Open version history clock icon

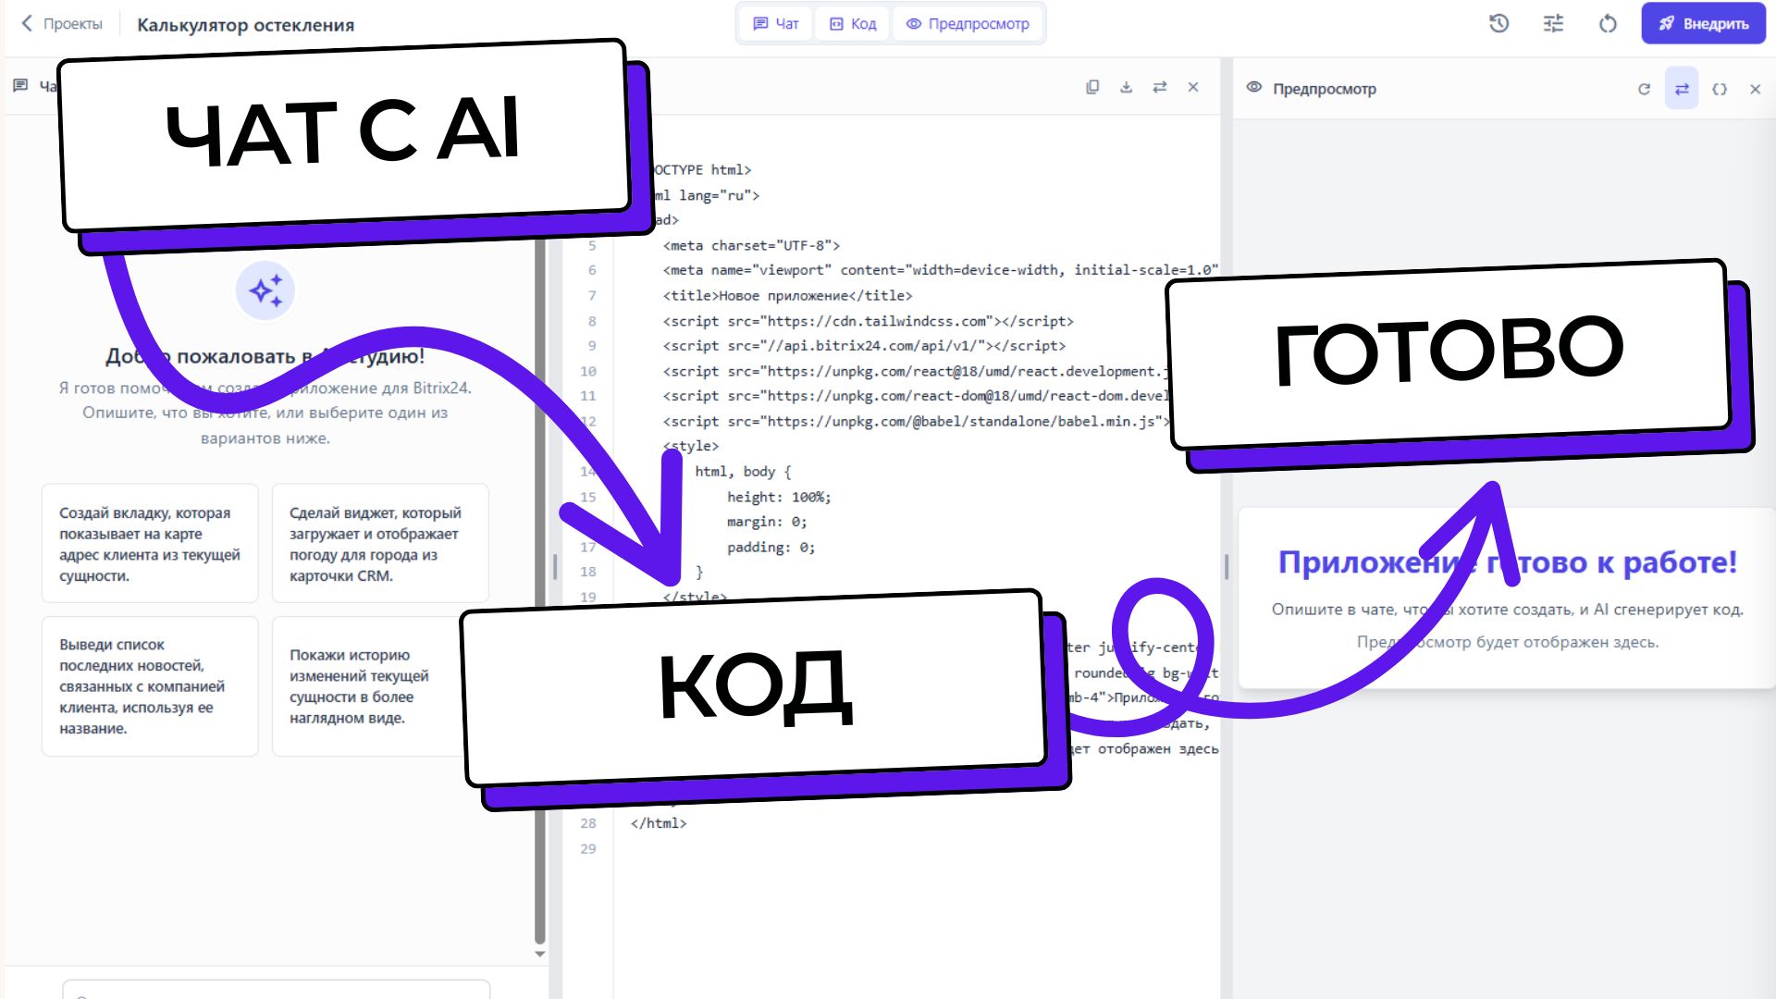1499,24
